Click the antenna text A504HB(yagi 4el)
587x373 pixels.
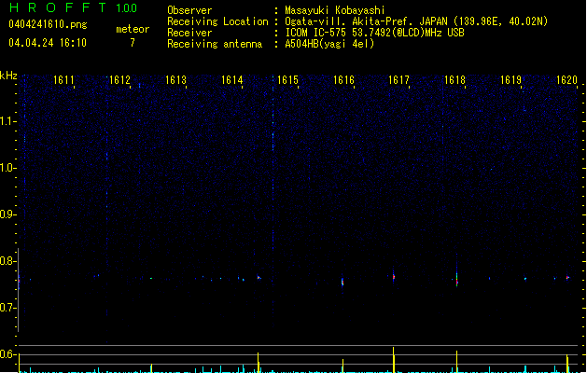329,44
